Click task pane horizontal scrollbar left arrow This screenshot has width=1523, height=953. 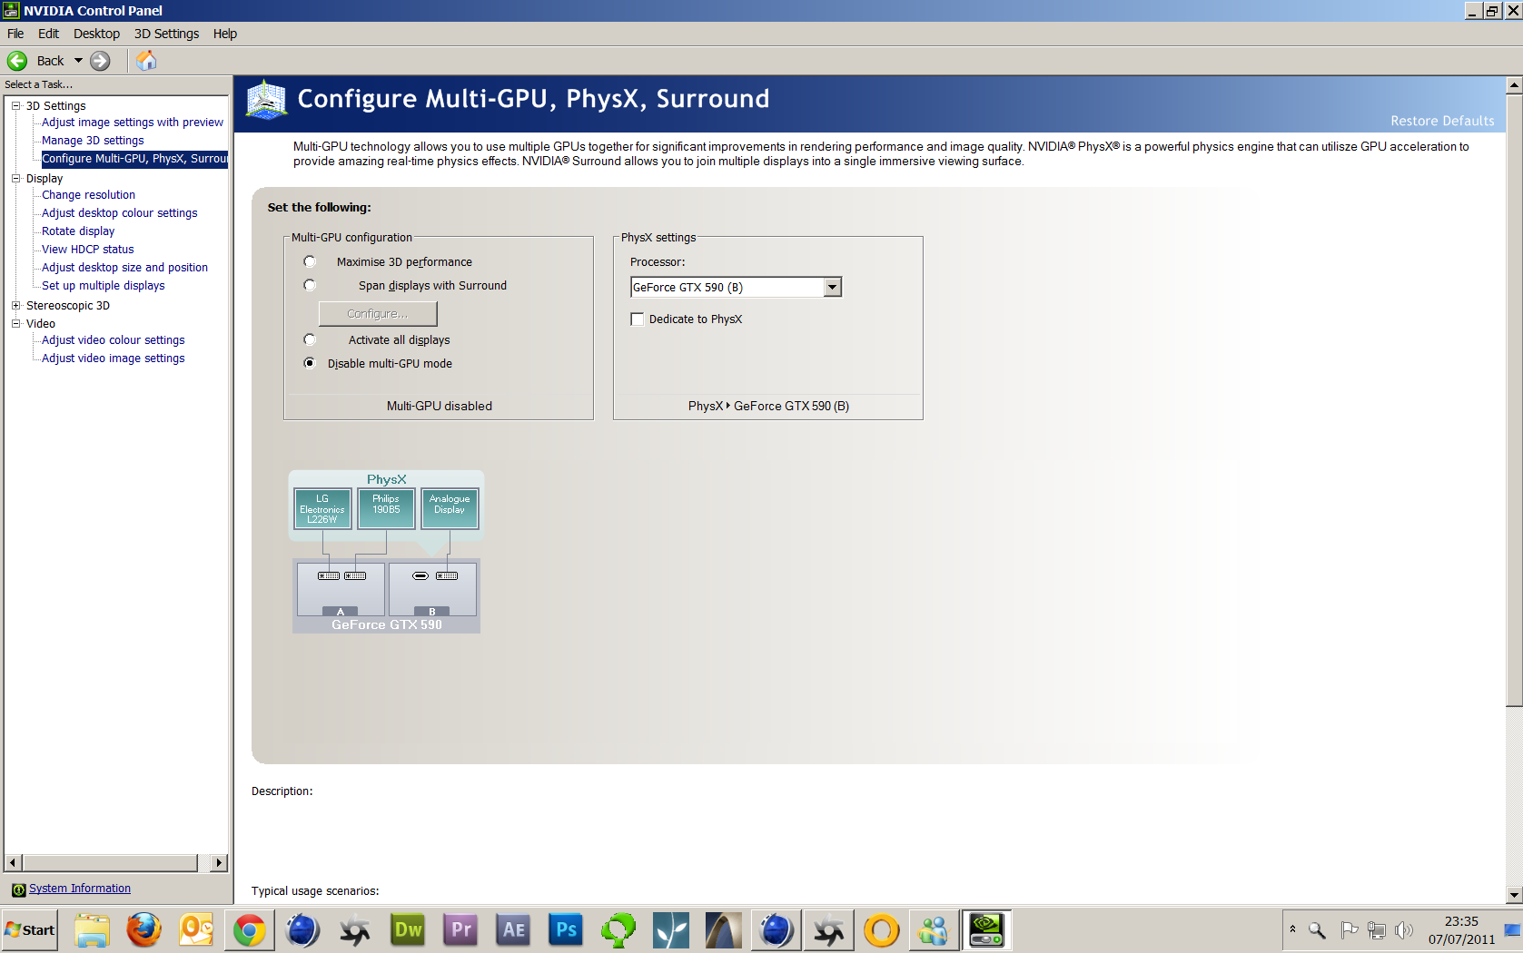pos(13,863)
